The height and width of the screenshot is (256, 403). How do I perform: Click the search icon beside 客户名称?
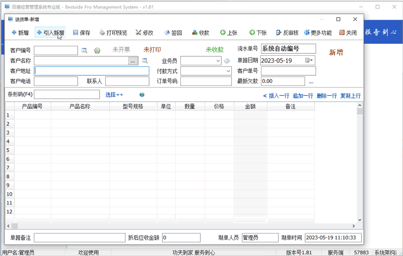pyautogui.click(x=145, y=61)
